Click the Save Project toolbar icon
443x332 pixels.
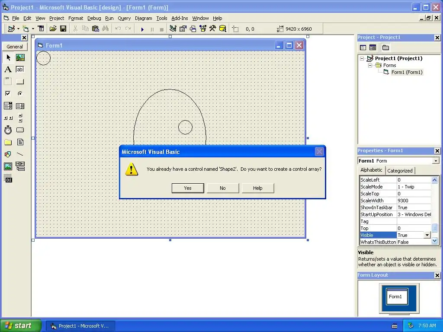tap(63, 29)
